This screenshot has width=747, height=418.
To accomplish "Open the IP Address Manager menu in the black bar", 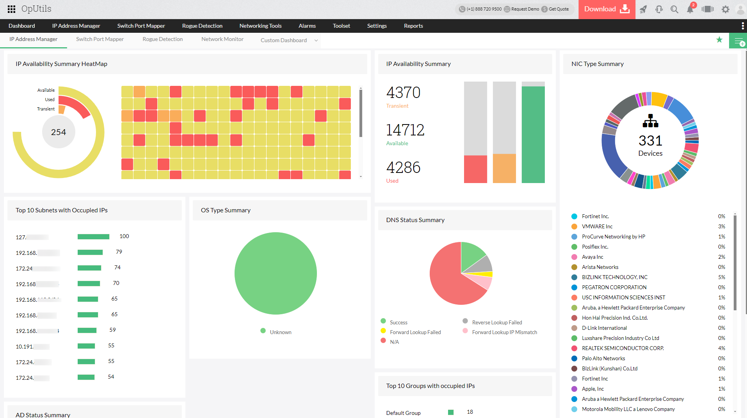I will coord(76,26).
